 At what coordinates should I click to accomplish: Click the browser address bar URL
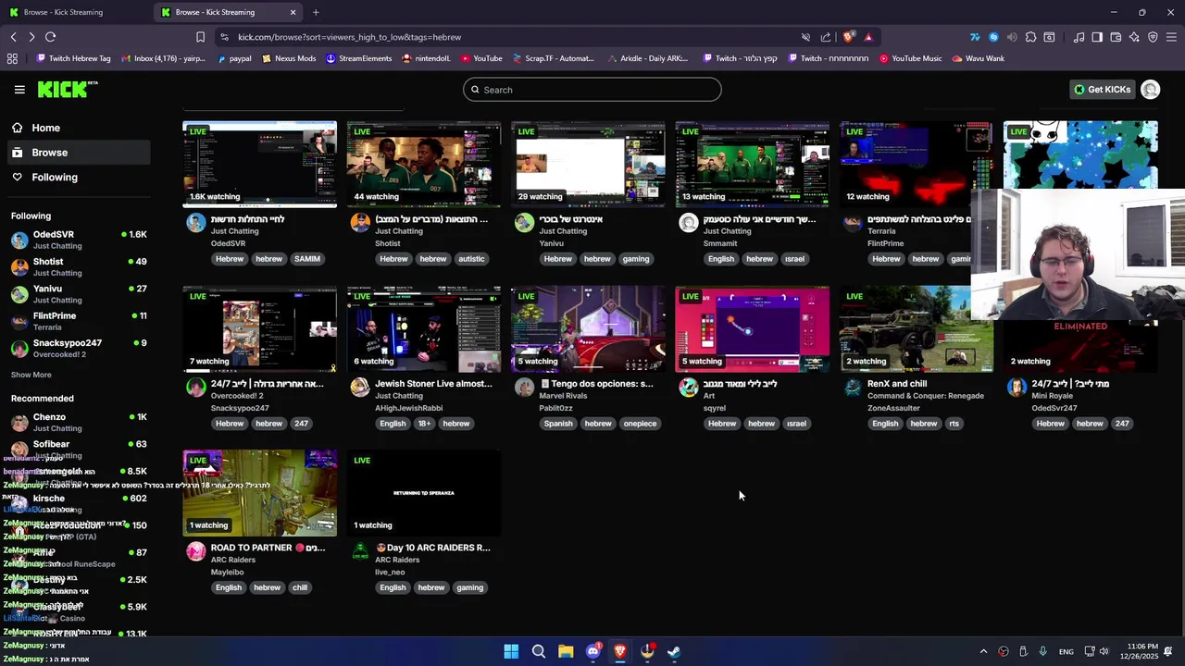coord(349,37)
